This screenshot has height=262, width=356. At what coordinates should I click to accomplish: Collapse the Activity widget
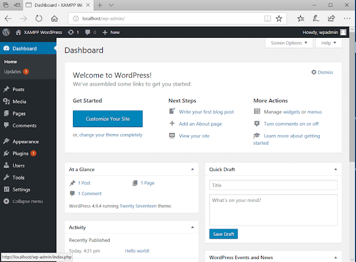[192, 227]
